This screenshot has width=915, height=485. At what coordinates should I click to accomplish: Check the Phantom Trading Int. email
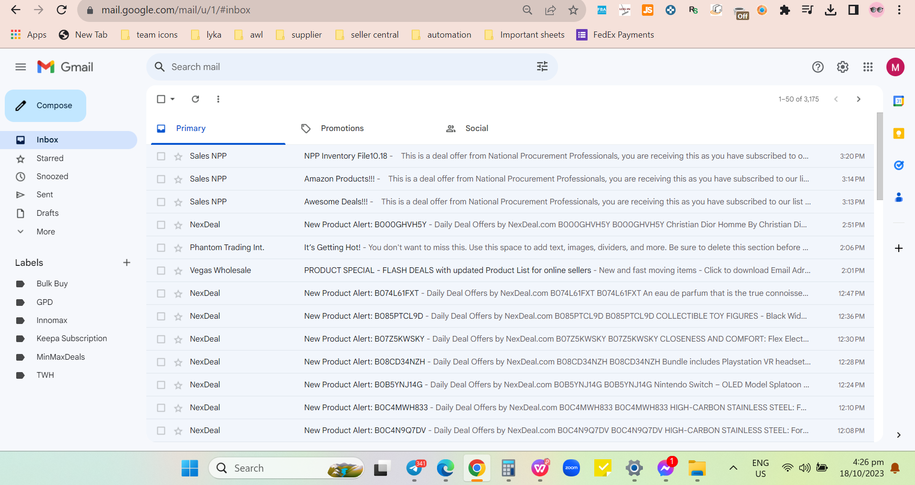click(x=161, y=248)
